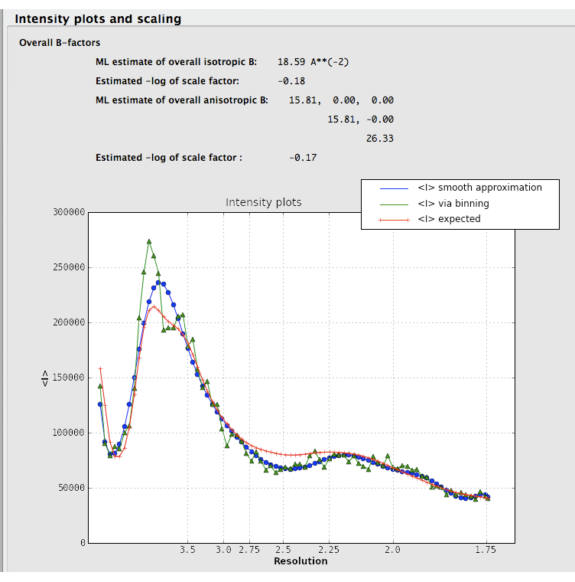Click the 'Resolution' x-axis label
Image resolution: width=575 pixels, height=582 pixels.
click(300, 561)
